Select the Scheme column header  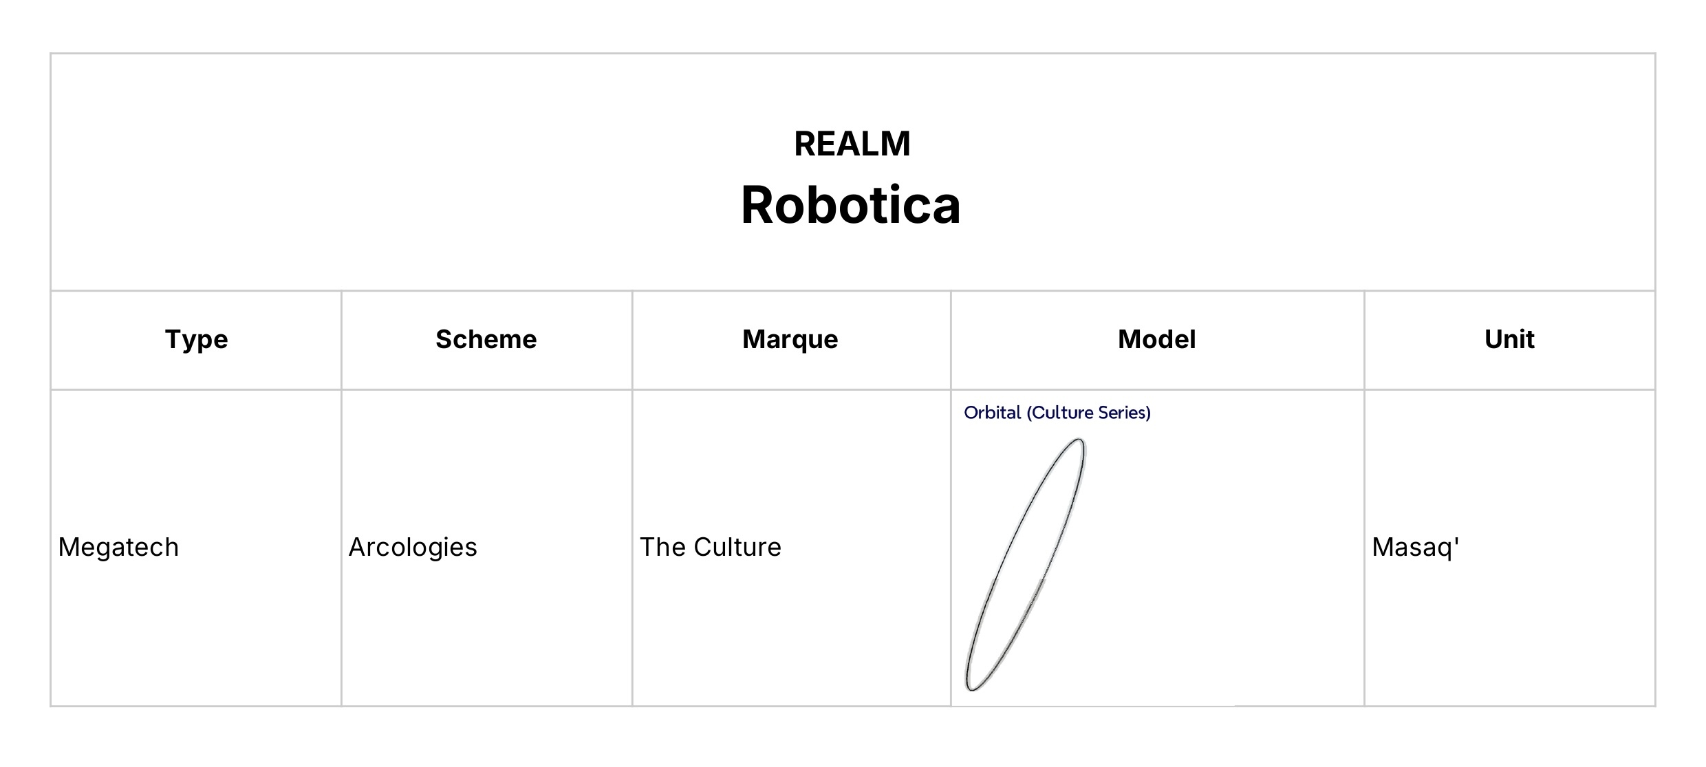click(486, 339)
